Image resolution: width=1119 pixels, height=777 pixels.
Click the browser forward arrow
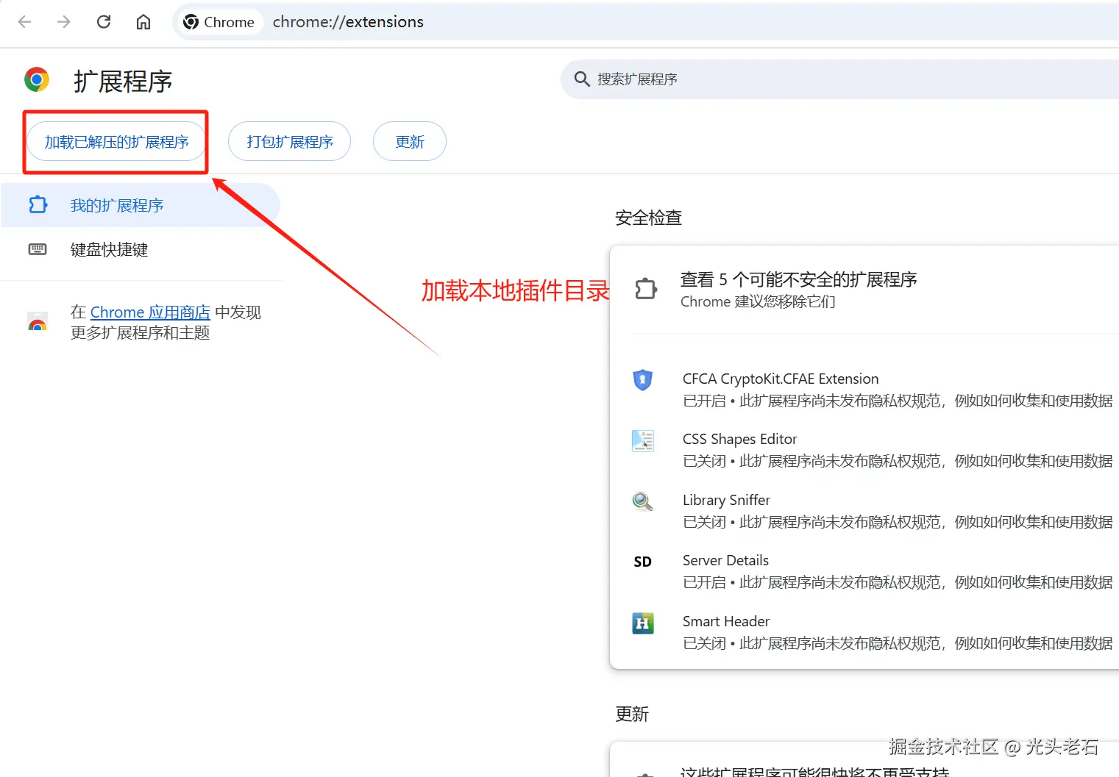pos(64,22)
